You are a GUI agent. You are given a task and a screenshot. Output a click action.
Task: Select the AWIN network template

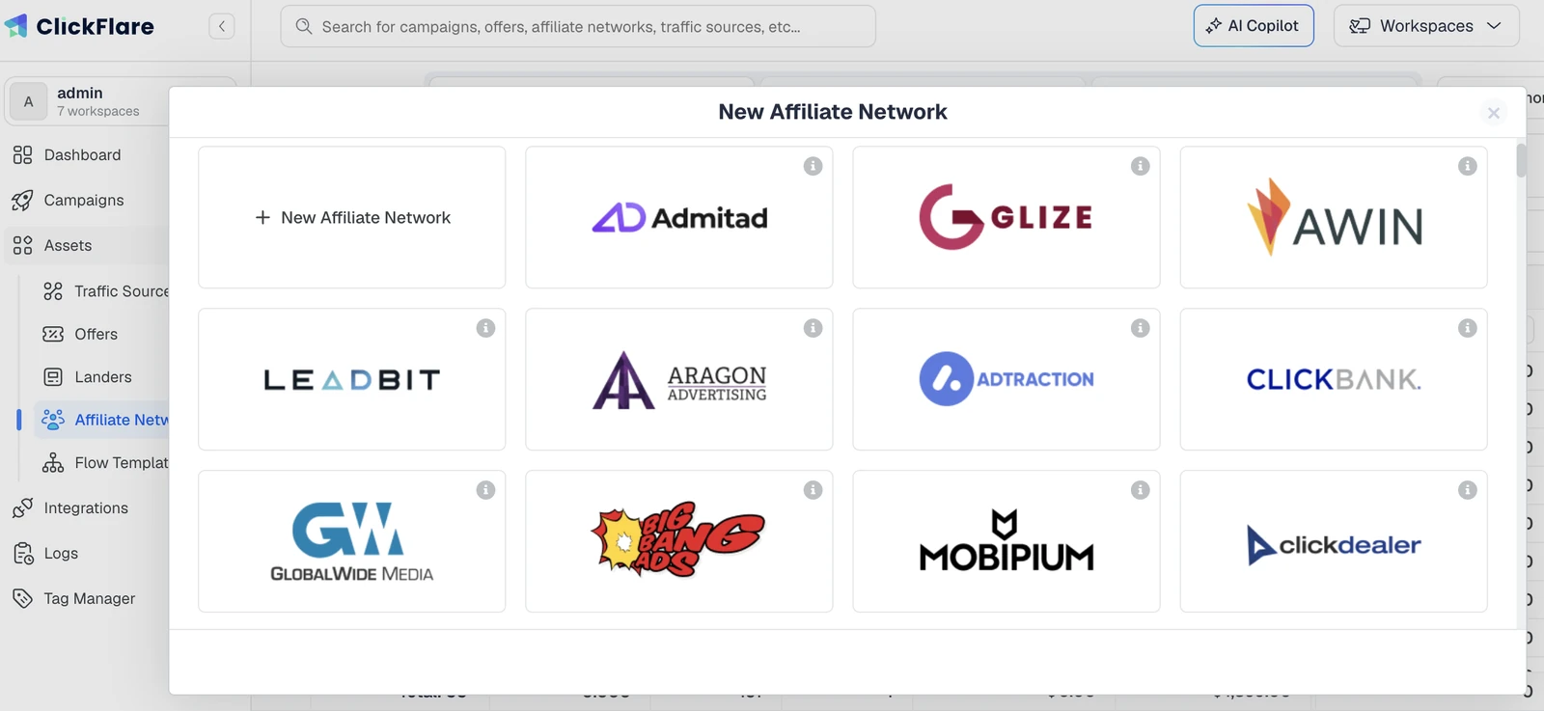(1334, 217)
